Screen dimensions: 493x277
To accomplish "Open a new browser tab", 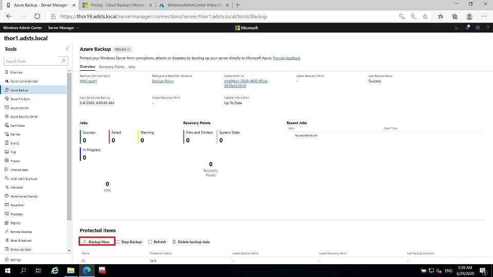I will (x=238, y=5).
